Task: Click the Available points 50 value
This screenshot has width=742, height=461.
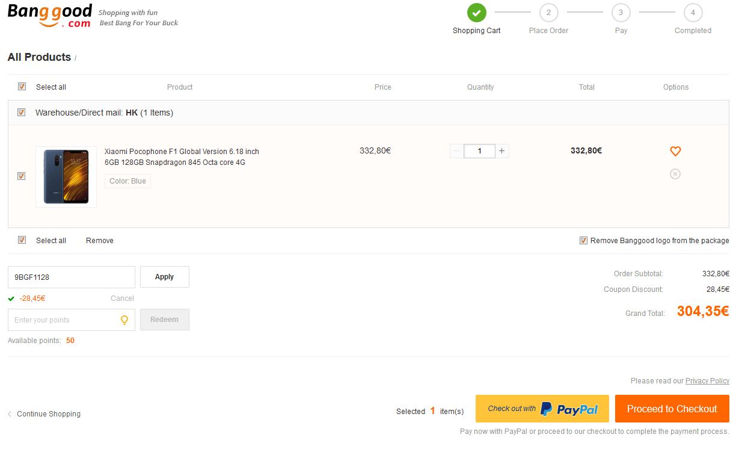Action: click(x=70, y=341)
